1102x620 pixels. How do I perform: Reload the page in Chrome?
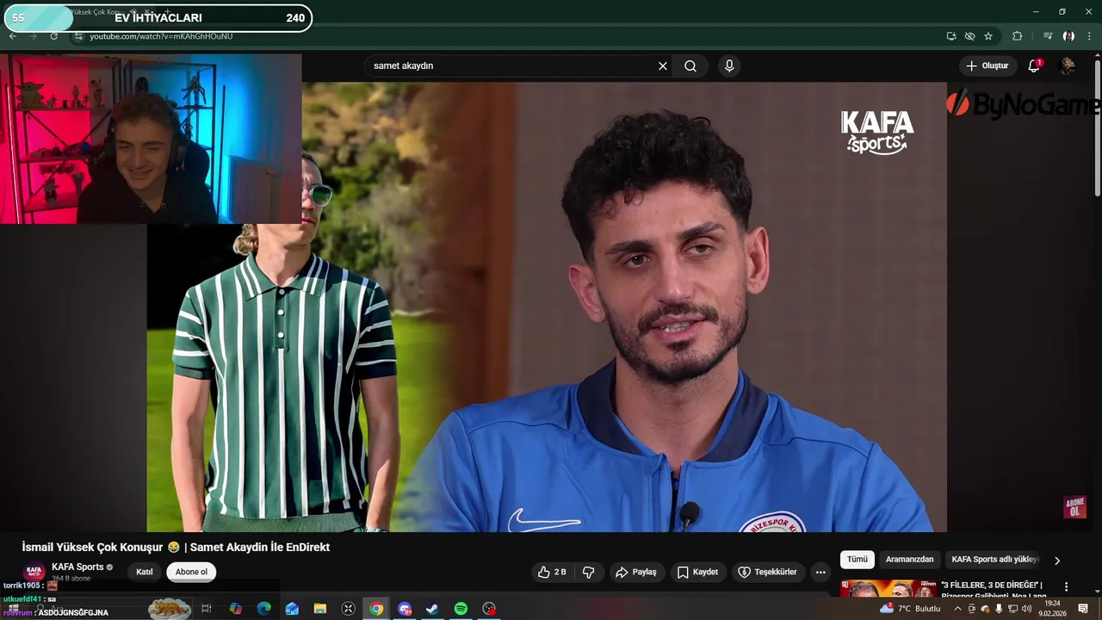[53, 36]
